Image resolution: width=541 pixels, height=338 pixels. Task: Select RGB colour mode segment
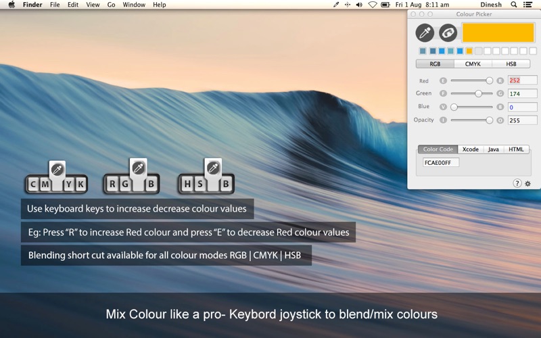click(435, 64)
